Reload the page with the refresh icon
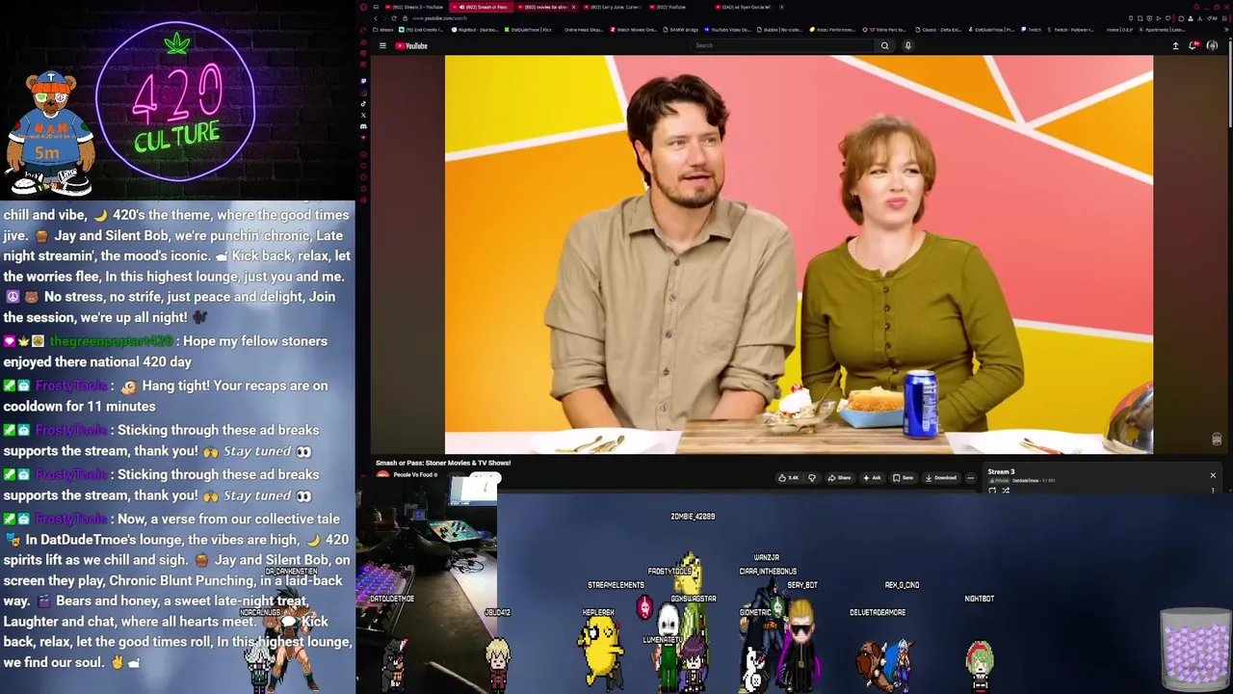Viewport: 1233px width, 694px height. click(394, 18)
